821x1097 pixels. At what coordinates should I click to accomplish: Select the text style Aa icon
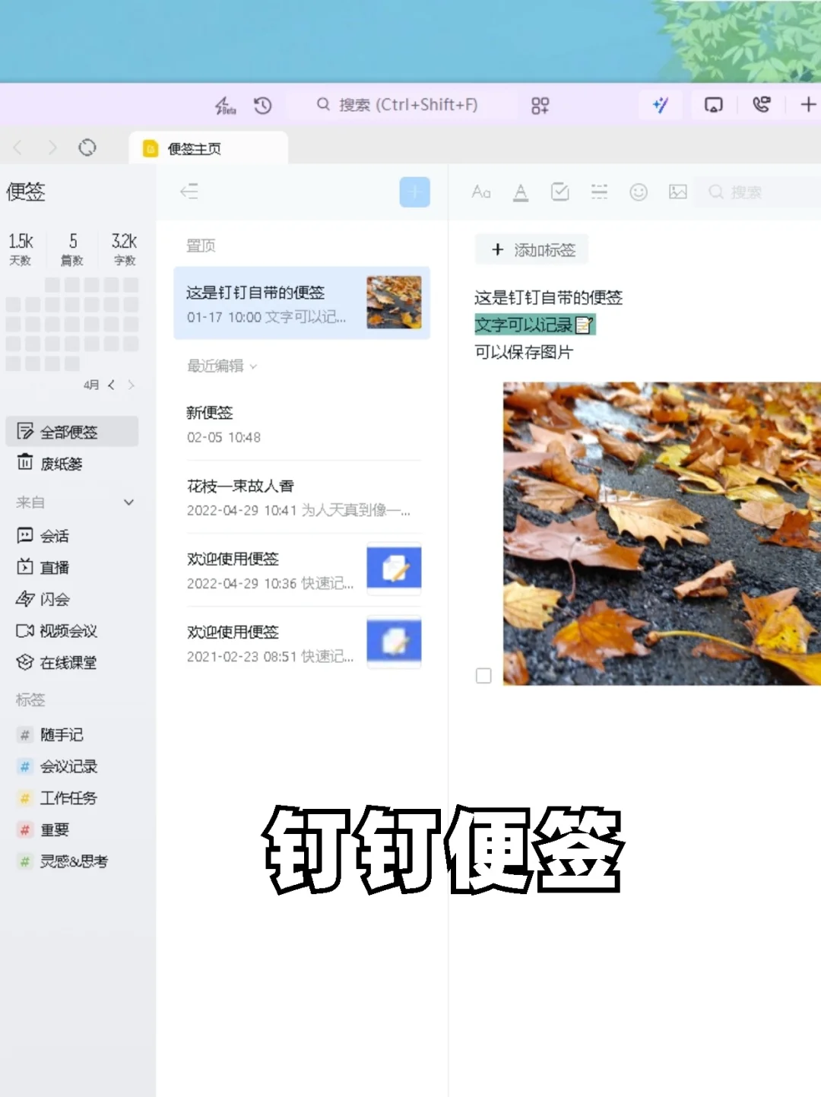click(480, 192)
